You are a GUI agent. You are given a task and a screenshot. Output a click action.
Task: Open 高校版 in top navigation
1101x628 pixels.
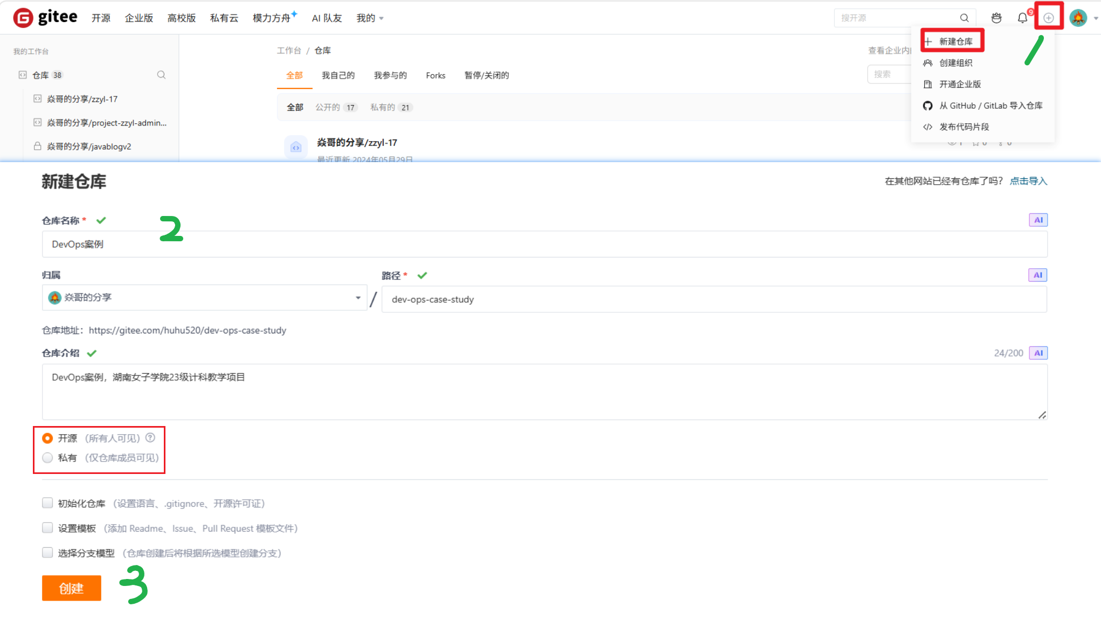click(182, 18)
